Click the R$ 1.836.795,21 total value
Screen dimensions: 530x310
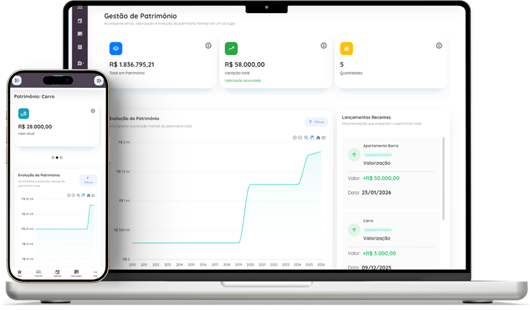pos(132,65)
